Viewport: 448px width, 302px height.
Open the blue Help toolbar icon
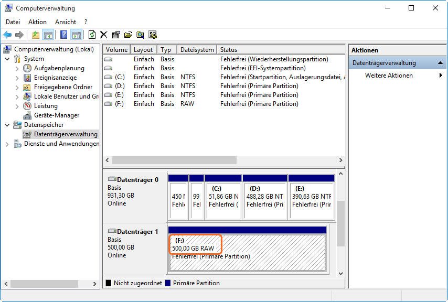[63, 35]
